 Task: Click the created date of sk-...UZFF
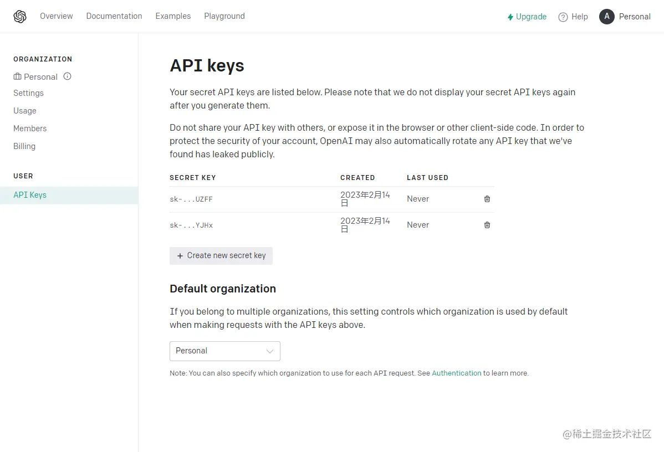(x=365, y=199)
